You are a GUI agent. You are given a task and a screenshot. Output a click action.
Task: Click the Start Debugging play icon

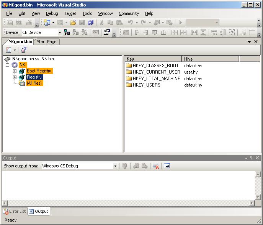180,22
